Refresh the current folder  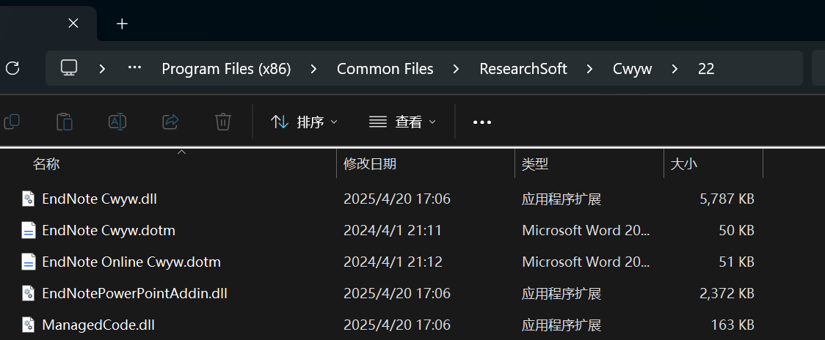[x=12, y=68]
